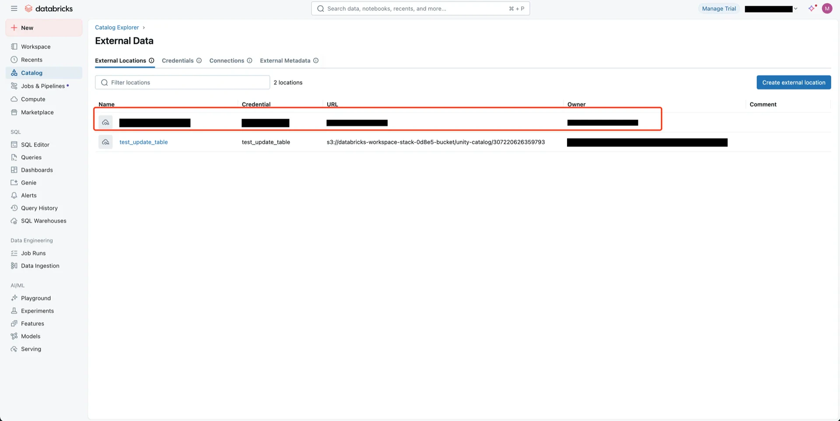The width and height of the screenshot is (840, 421).
Task: Click the SQL Editor icon
Action: (x=14, y=144)
